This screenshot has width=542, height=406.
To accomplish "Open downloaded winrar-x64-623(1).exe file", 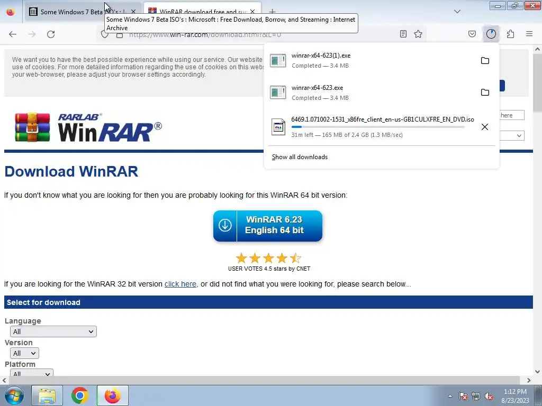I will click(372, 60).
